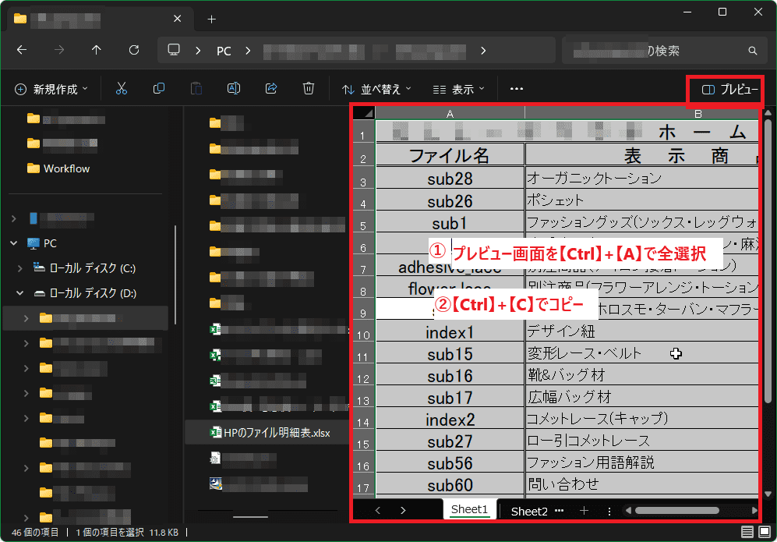Select file HPのファイル明細表.xlsx
This screenshot has width=777, height=542.
[277, 432]
